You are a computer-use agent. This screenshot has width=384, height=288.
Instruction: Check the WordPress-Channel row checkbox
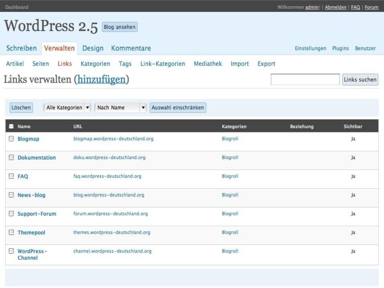click(11, 251)
